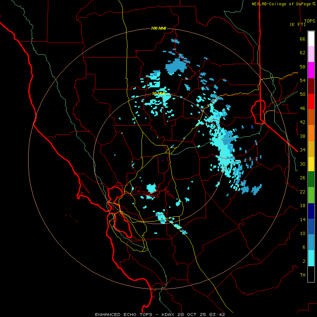Click the "TH" threshold legend label

click(x=303, y=275)
